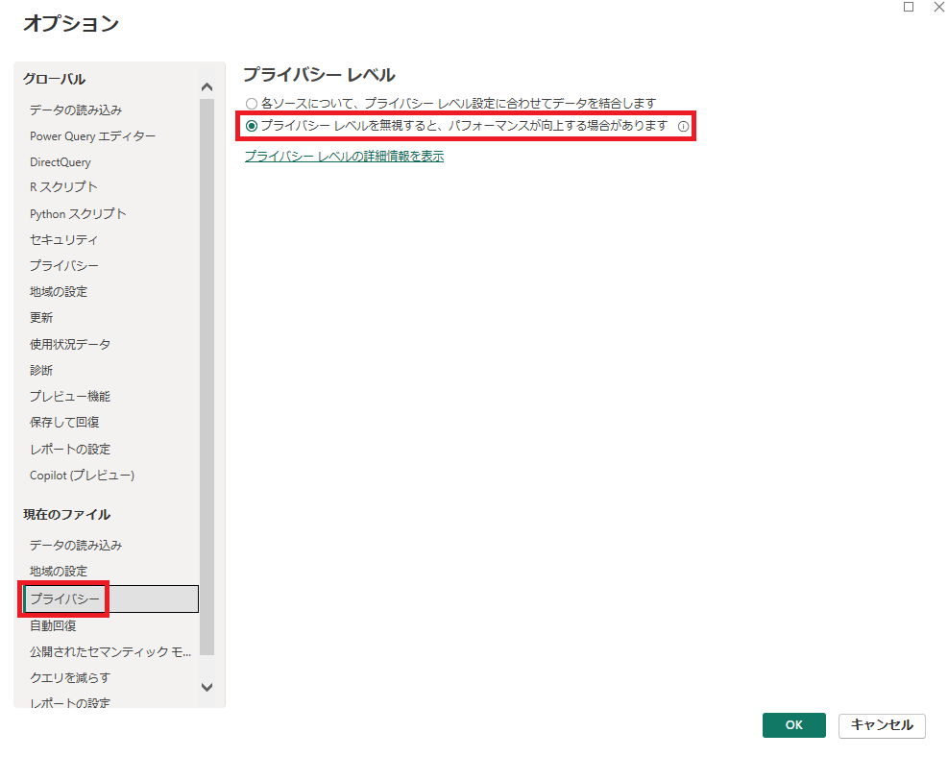
Task: Open Copilot (プレビュー) settings
Action: click(x=83, y=476)
